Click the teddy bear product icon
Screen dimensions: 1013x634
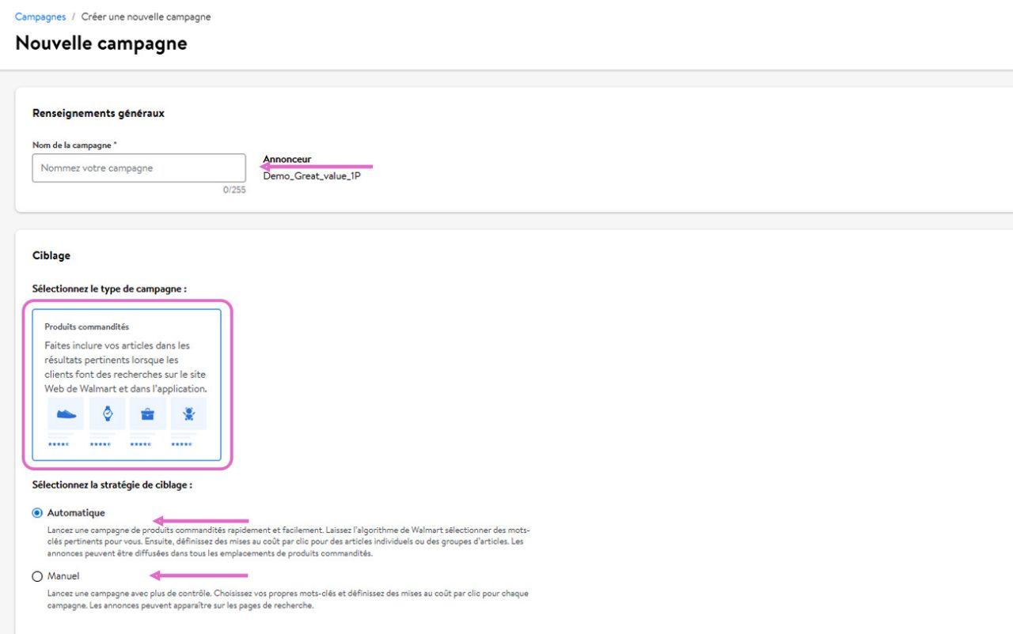point(189,414)
